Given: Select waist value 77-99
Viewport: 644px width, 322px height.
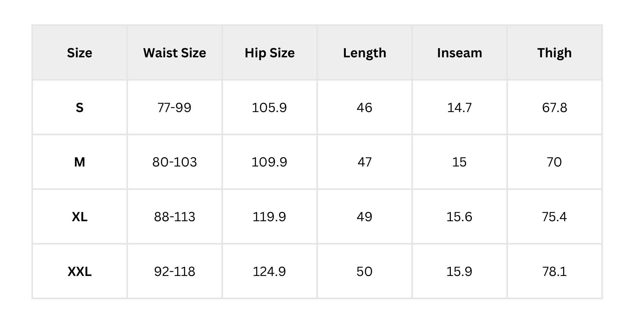Looking at the screenshot, I should [175, 108].
